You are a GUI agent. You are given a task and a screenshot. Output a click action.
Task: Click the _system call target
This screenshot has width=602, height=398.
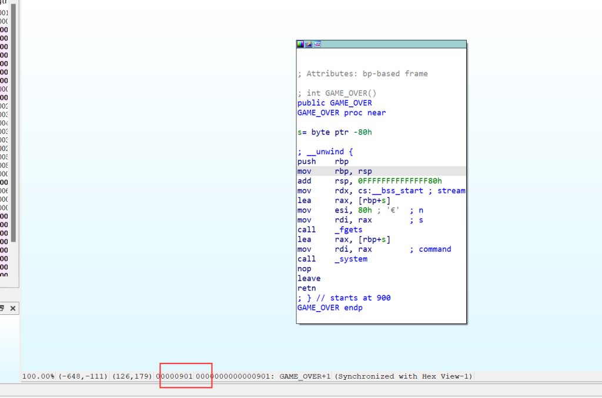coord(350,259)
